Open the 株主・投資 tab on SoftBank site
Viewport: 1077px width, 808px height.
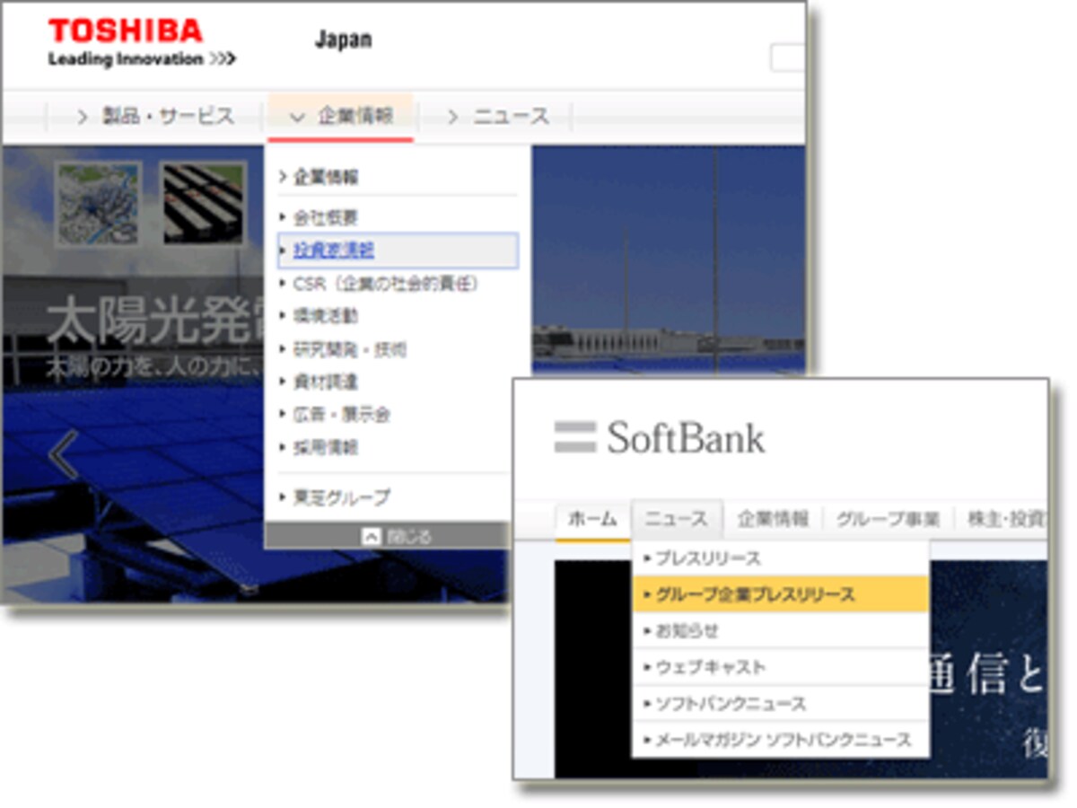click(x=1005, y=519)
